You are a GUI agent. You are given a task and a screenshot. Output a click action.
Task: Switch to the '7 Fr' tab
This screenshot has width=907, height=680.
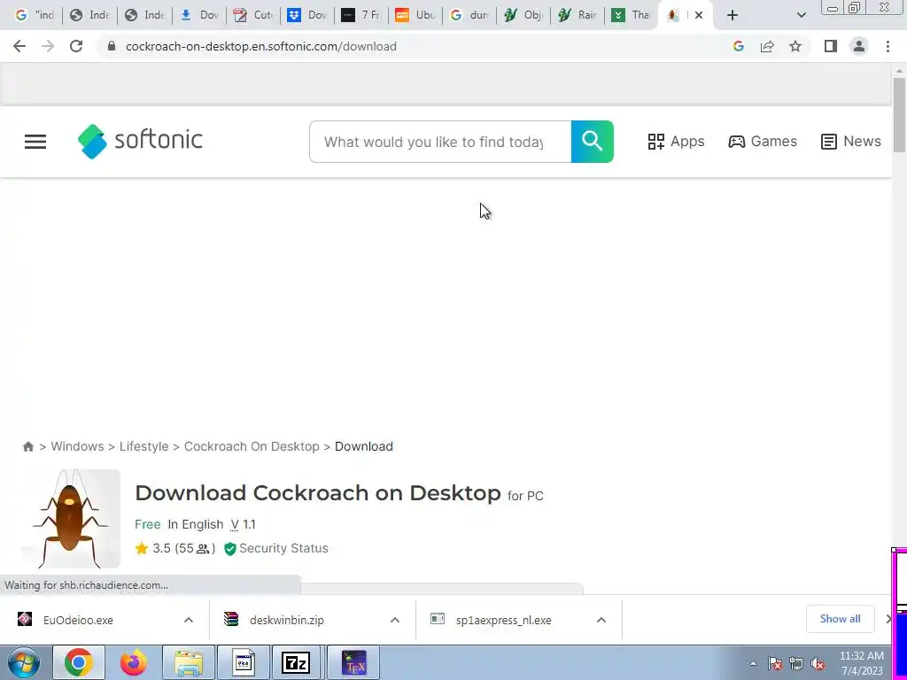click(x=361, y=15)
